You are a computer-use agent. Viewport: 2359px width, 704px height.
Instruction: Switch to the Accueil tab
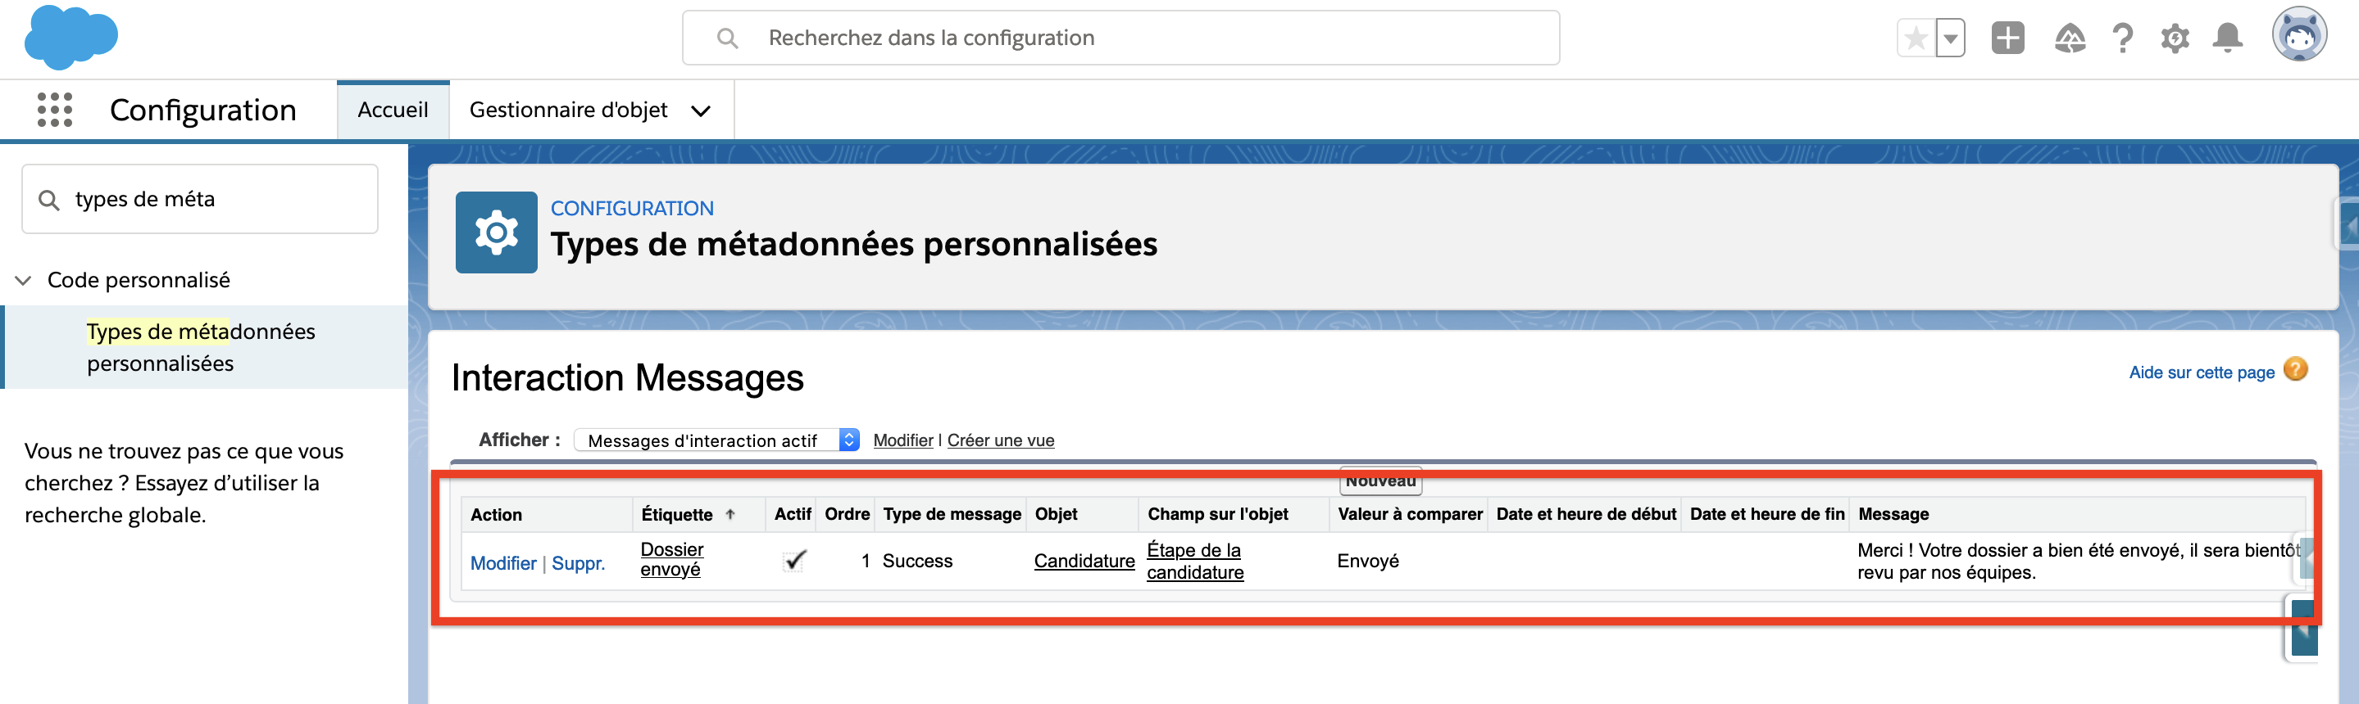[x=393, y=111]
